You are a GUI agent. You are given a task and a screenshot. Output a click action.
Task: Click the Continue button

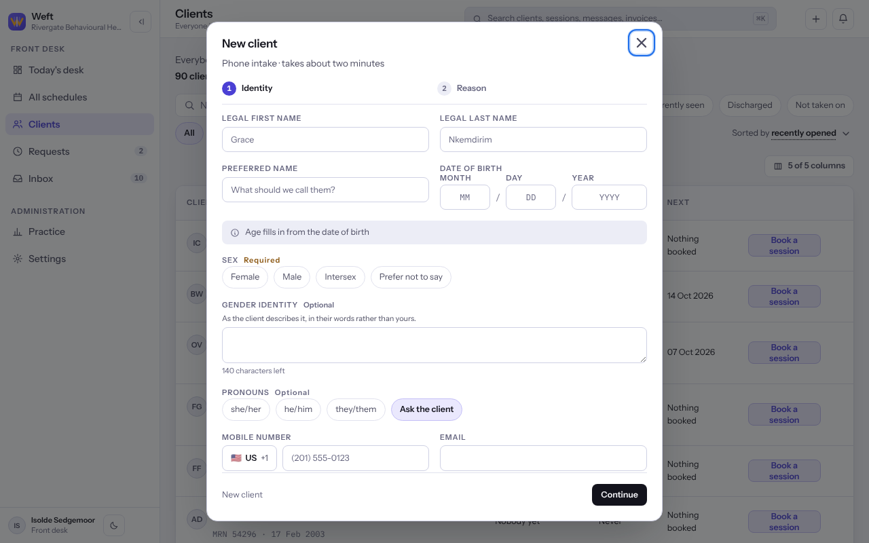click(x=619, y=495)
